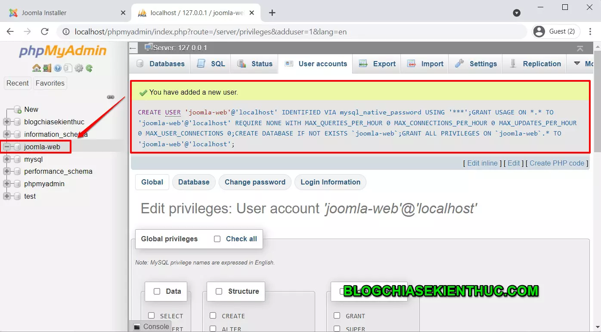The height and width of the screenshot is (332, 601).
Task: Collapse navigation panel with left arrow icon
Action: tap(133, 48)
